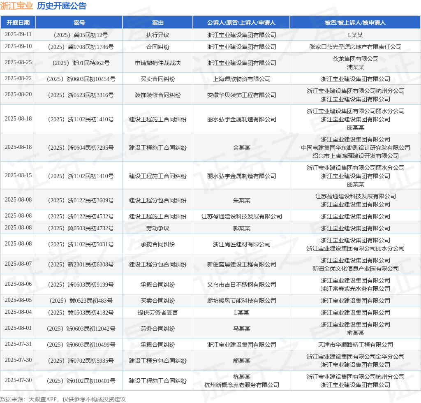The width and height of the screenshot is (421, 403).
Task: Click the 装饰装修合同纠纷 case reason cell
Action: [x=157, y=95]
